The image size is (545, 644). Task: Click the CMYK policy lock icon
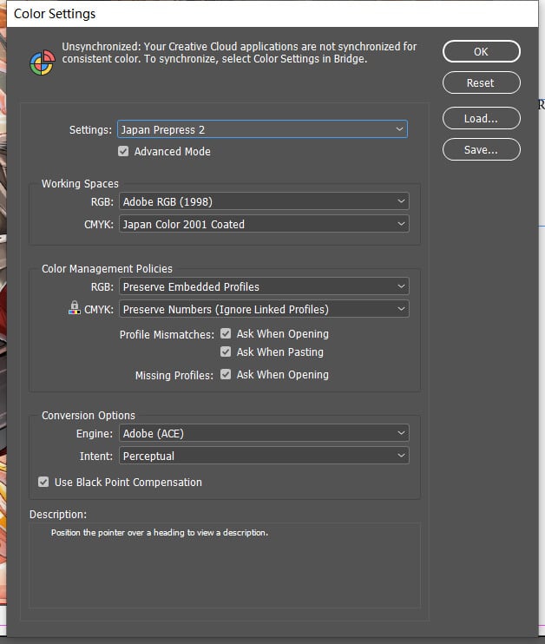pyautogui.click(x=75, y=307)
